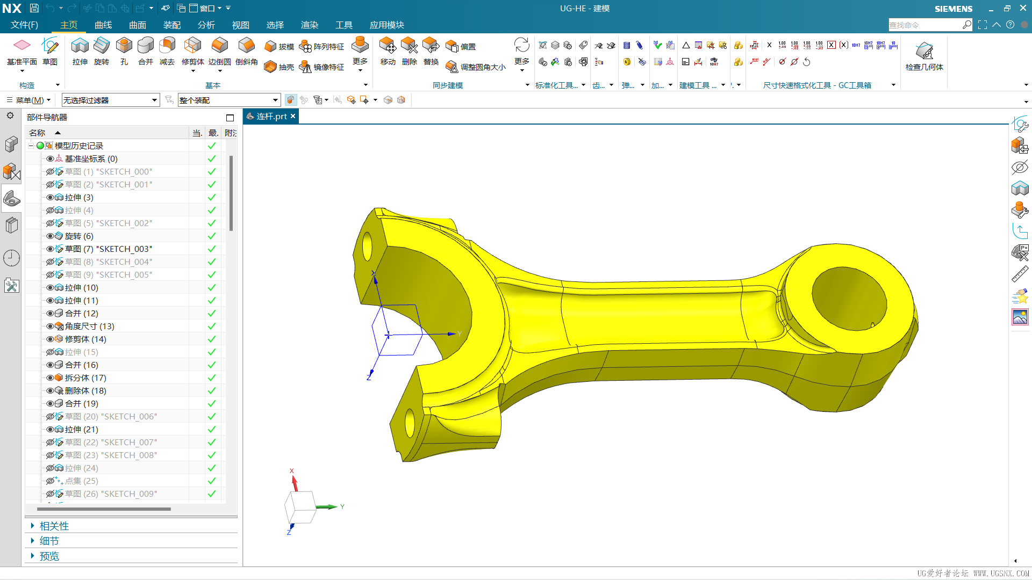
Task: Hide the 旋转 (6) feature via eye icon
Action: pyautogui.click(x=49, y=236)
